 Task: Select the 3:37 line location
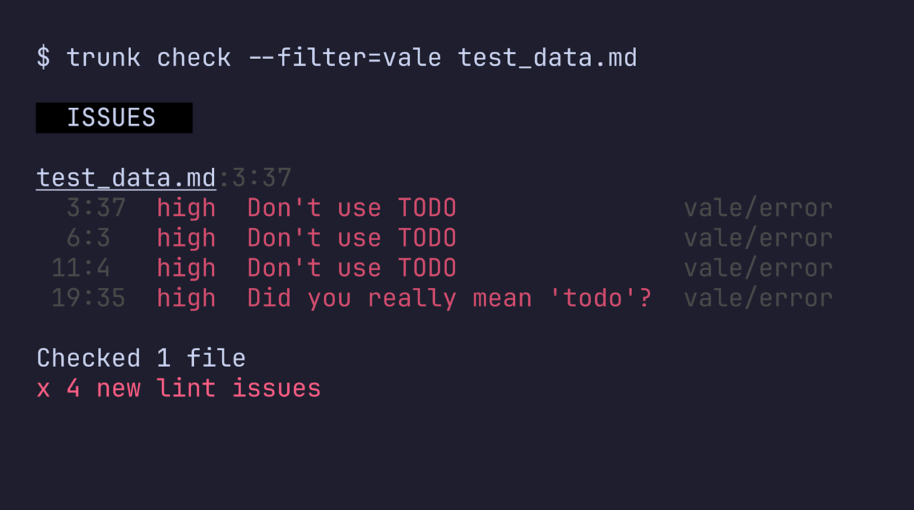[x=96, y=208]
